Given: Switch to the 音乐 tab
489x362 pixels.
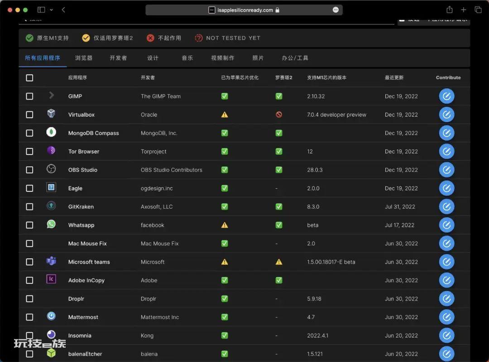Looking at the screenshot, I should pyautogui.click(x=187, y=58).
